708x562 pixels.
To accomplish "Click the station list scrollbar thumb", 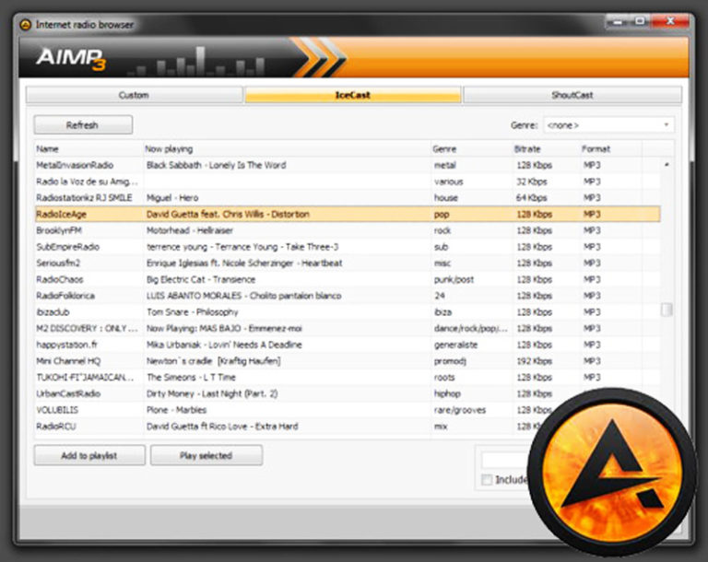I will tap(667, 310).
